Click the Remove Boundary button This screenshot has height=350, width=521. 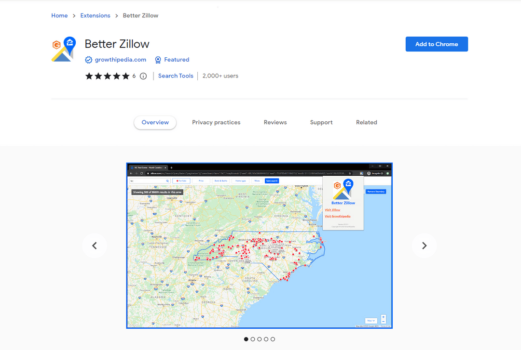coord(376,191)
